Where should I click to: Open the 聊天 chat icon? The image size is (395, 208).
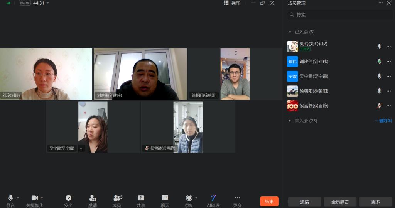pos(165,198)
